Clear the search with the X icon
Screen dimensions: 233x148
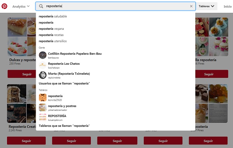click(191, 6)
